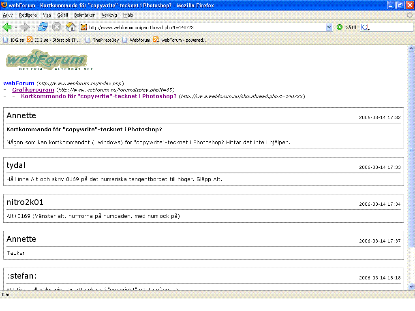Click the Firefox icon in title bar
This screenshot has width=415, height=311.
tap(4, 4)
